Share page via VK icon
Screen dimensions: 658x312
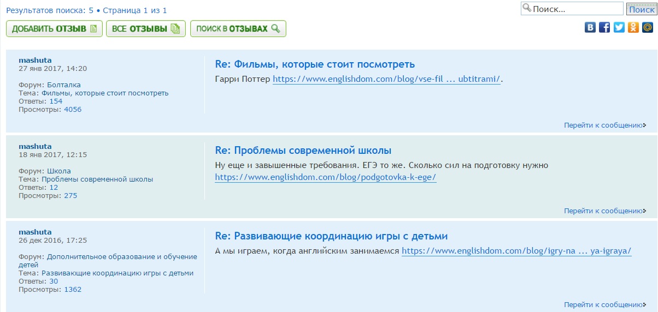click(x=590, y=27)
